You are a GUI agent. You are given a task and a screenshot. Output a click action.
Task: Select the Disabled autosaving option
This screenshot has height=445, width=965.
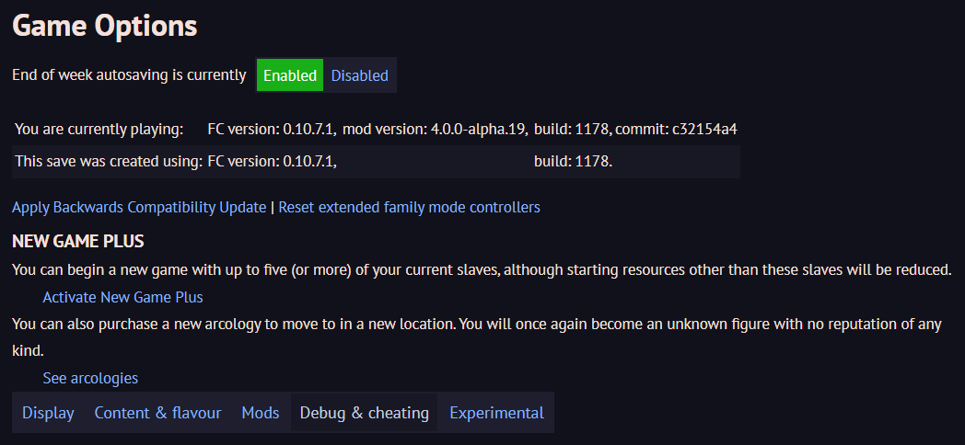[359, 75]
